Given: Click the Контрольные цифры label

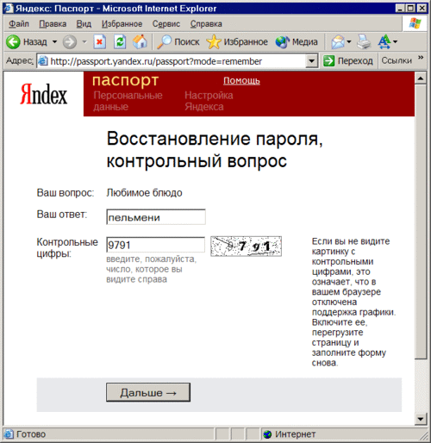Looking at the screenshot, I should point(67,247).
